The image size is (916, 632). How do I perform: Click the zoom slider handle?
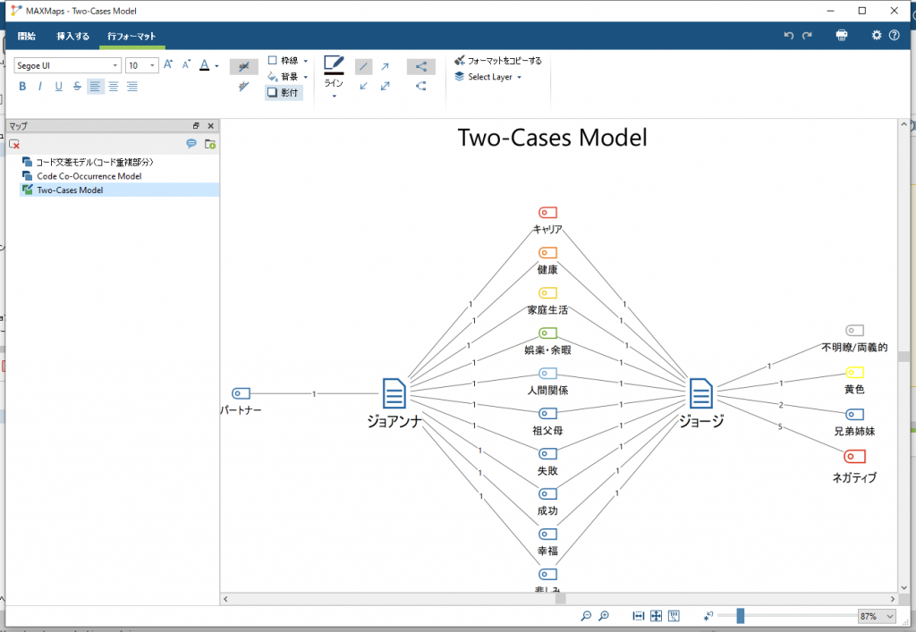(741, 616)
